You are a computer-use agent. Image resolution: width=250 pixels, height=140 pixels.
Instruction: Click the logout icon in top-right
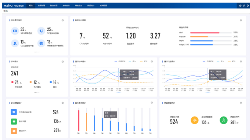point(248,5)
